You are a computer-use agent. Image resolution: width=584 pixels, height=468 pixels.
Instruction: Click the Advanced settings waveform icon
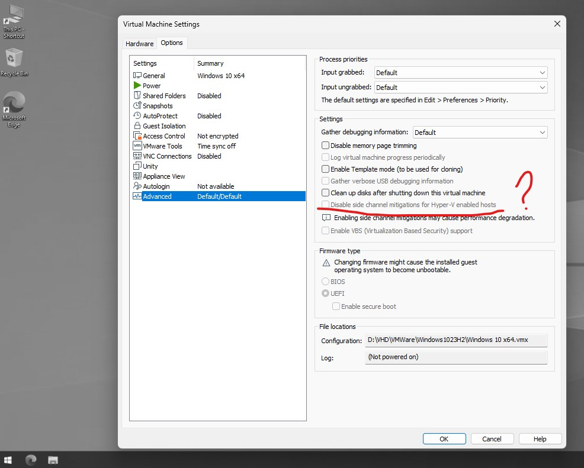coord(137,196)
